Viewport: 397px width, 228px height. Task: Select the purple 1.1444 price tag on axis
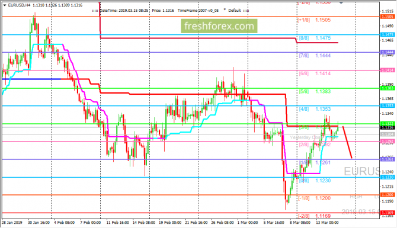(x=388, y=52)
